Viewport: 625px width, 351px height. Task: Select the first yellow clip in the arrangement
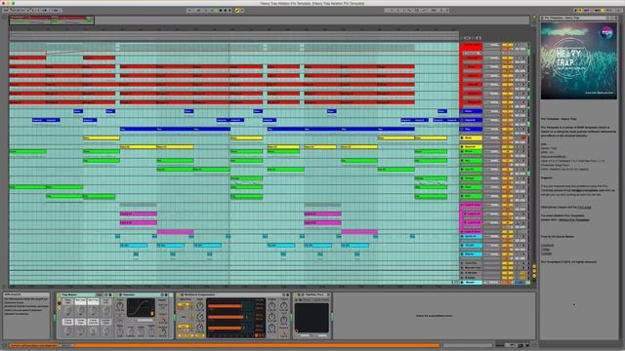pyautogui.click(x=102, y=138)
